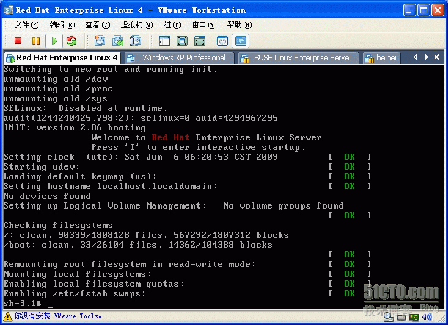The image size is (448, 325).
Task: Click the 'Mounting local filesystems:' line
Action: (x=77, y=274)
